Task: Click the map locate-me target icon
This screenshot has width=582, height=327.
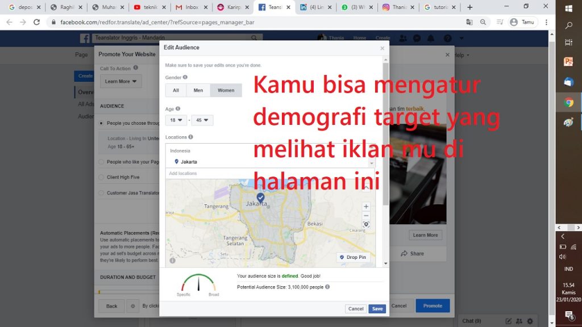Action: click(366, 224)
